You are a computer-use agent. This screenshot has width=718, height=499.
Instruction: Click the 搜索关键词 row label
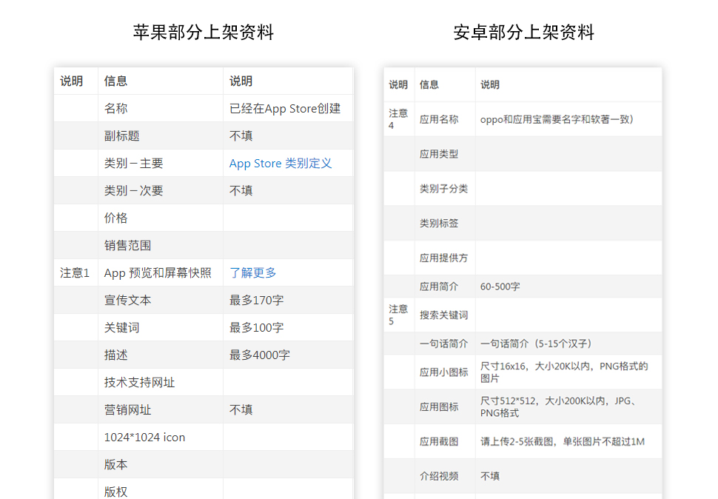point(443,315)
